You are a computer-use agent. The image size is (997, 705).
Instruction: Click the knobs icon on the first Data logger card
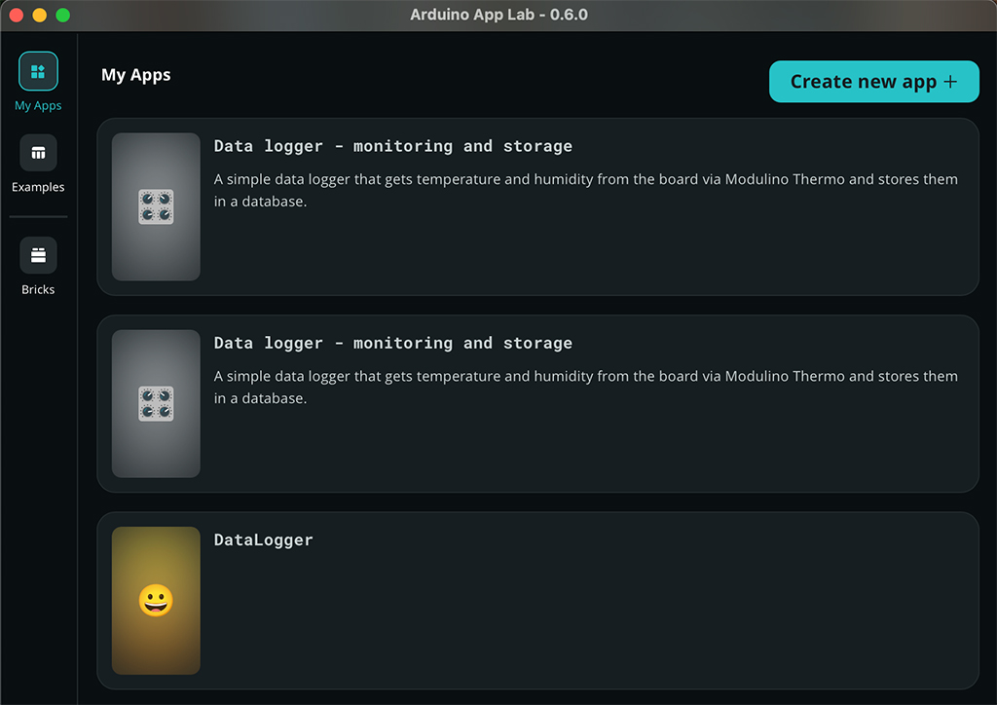(156, 206)
